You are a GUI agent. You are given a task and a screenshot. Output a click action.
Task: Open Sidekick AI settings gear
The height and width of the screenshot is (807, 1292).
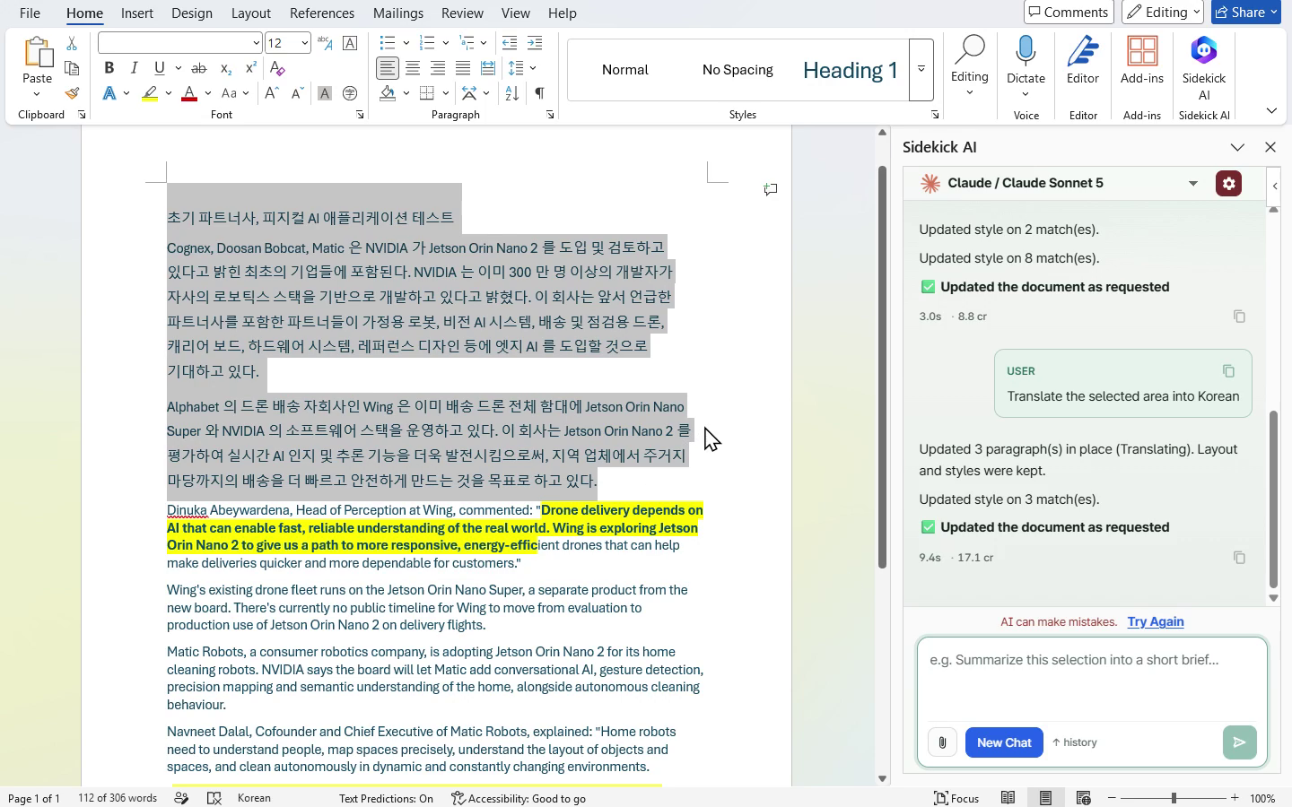point(1228,183)
